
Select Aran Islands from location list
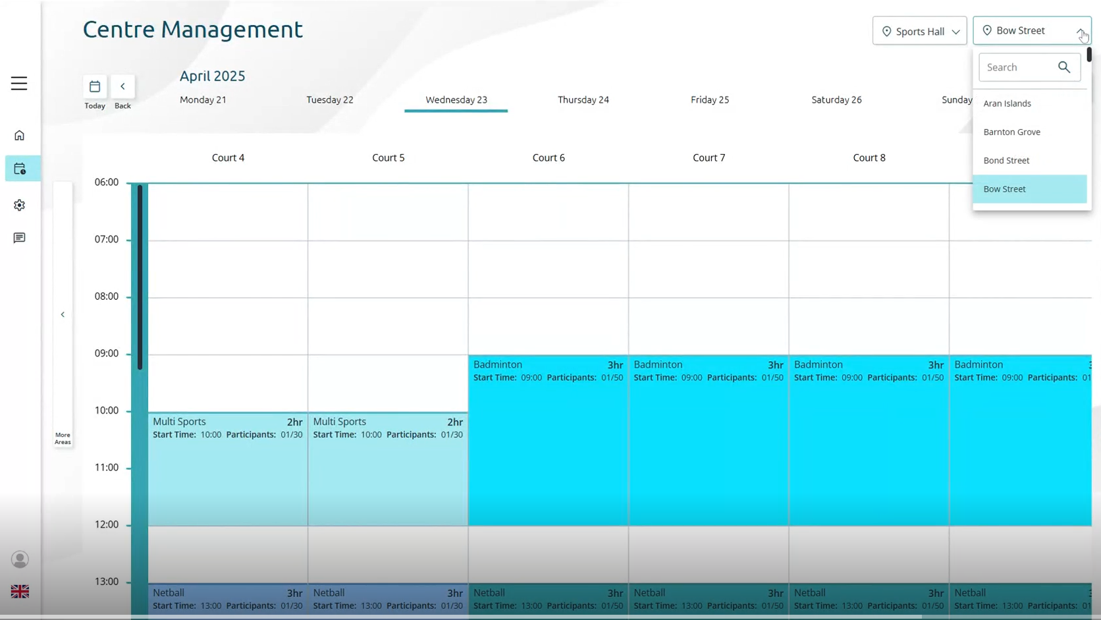[1007, 103]
